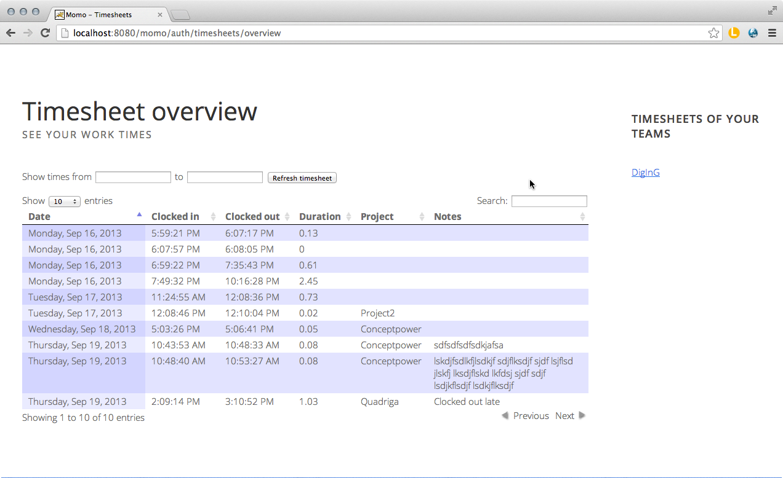The height and width of the screenshot is (478, 783).
Task: Click the Clocked in sort arrows
Action: tap(212, 216)
